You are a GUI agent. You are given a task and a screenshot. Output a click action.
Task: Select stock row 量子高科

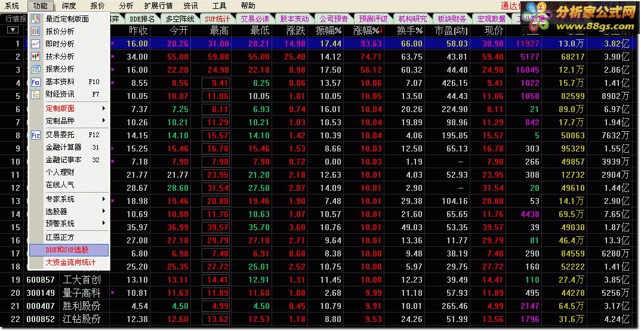pyautogui.click(x=81, y=293)
